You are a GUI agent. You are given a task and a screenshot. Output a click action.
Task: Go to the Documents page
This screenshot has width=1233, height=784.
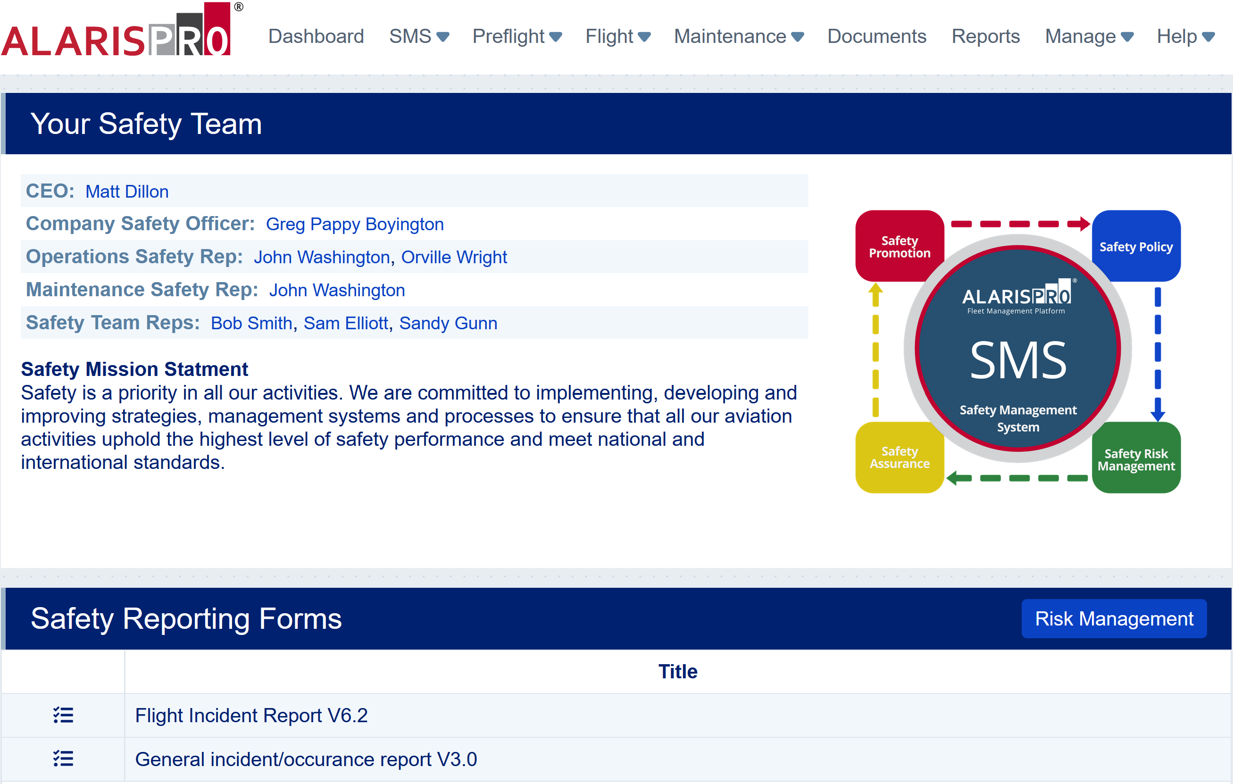click(876, 36)
